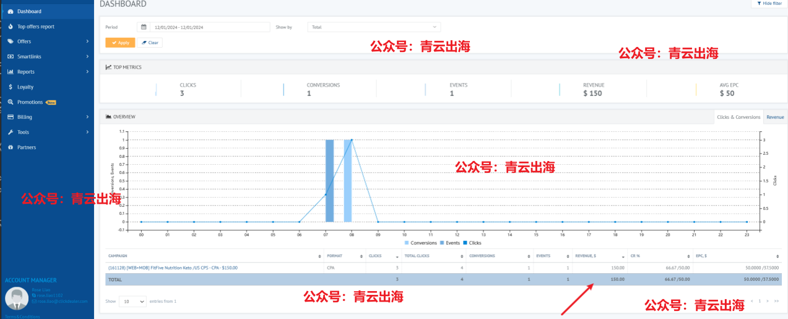The image size is (788, 319).
Task: Toggle the Clicks series in chart legend
Action: (x=472, y=243)
